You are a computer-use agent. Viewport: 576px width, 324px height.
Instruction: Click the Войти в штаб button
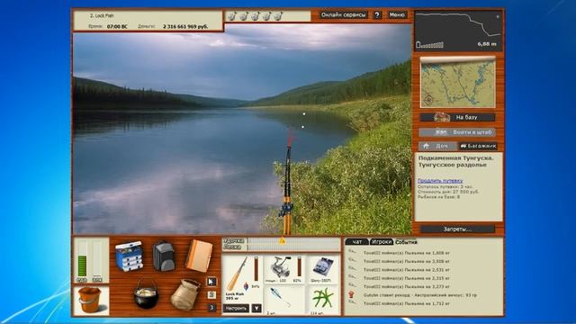(457, 132)
